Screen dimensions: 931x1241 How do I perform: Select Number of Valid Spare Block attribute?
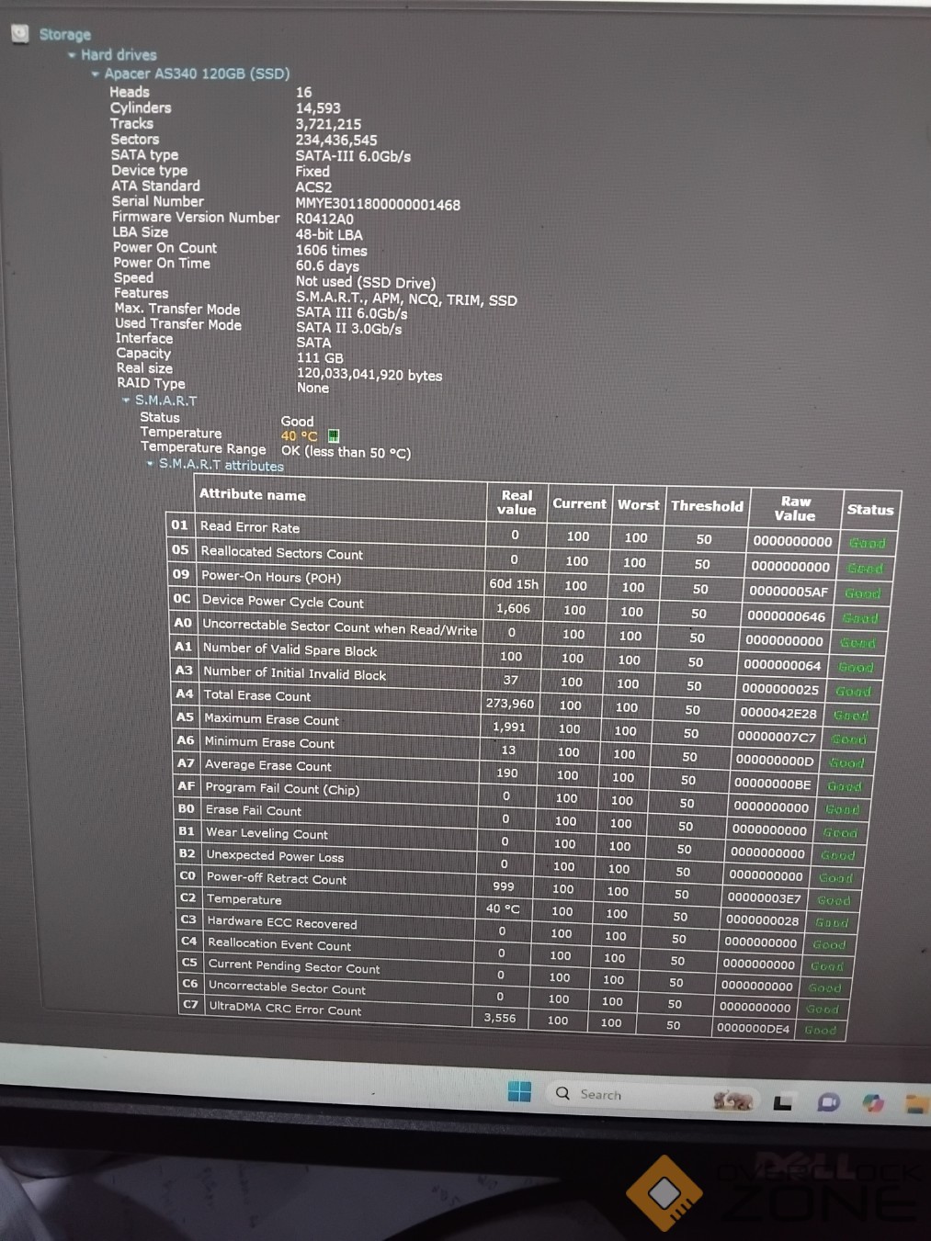[290, 649]
